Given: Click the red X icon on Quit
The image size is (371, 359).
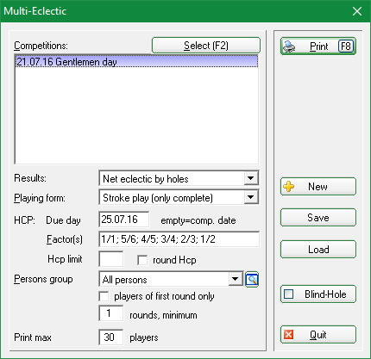Looking at the screenshot, I should tap(288, 335).
